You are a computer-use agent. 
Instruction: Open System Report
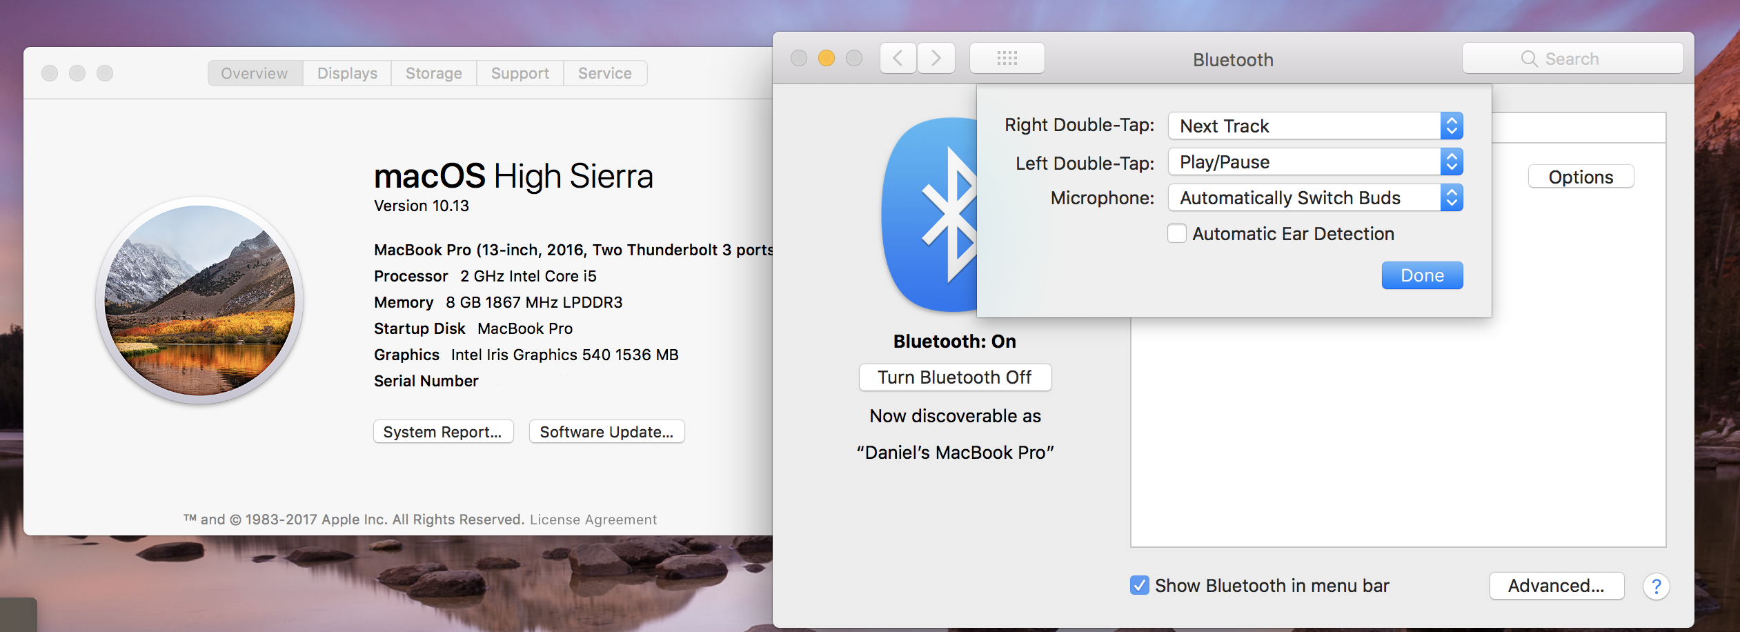pos(443,432)
